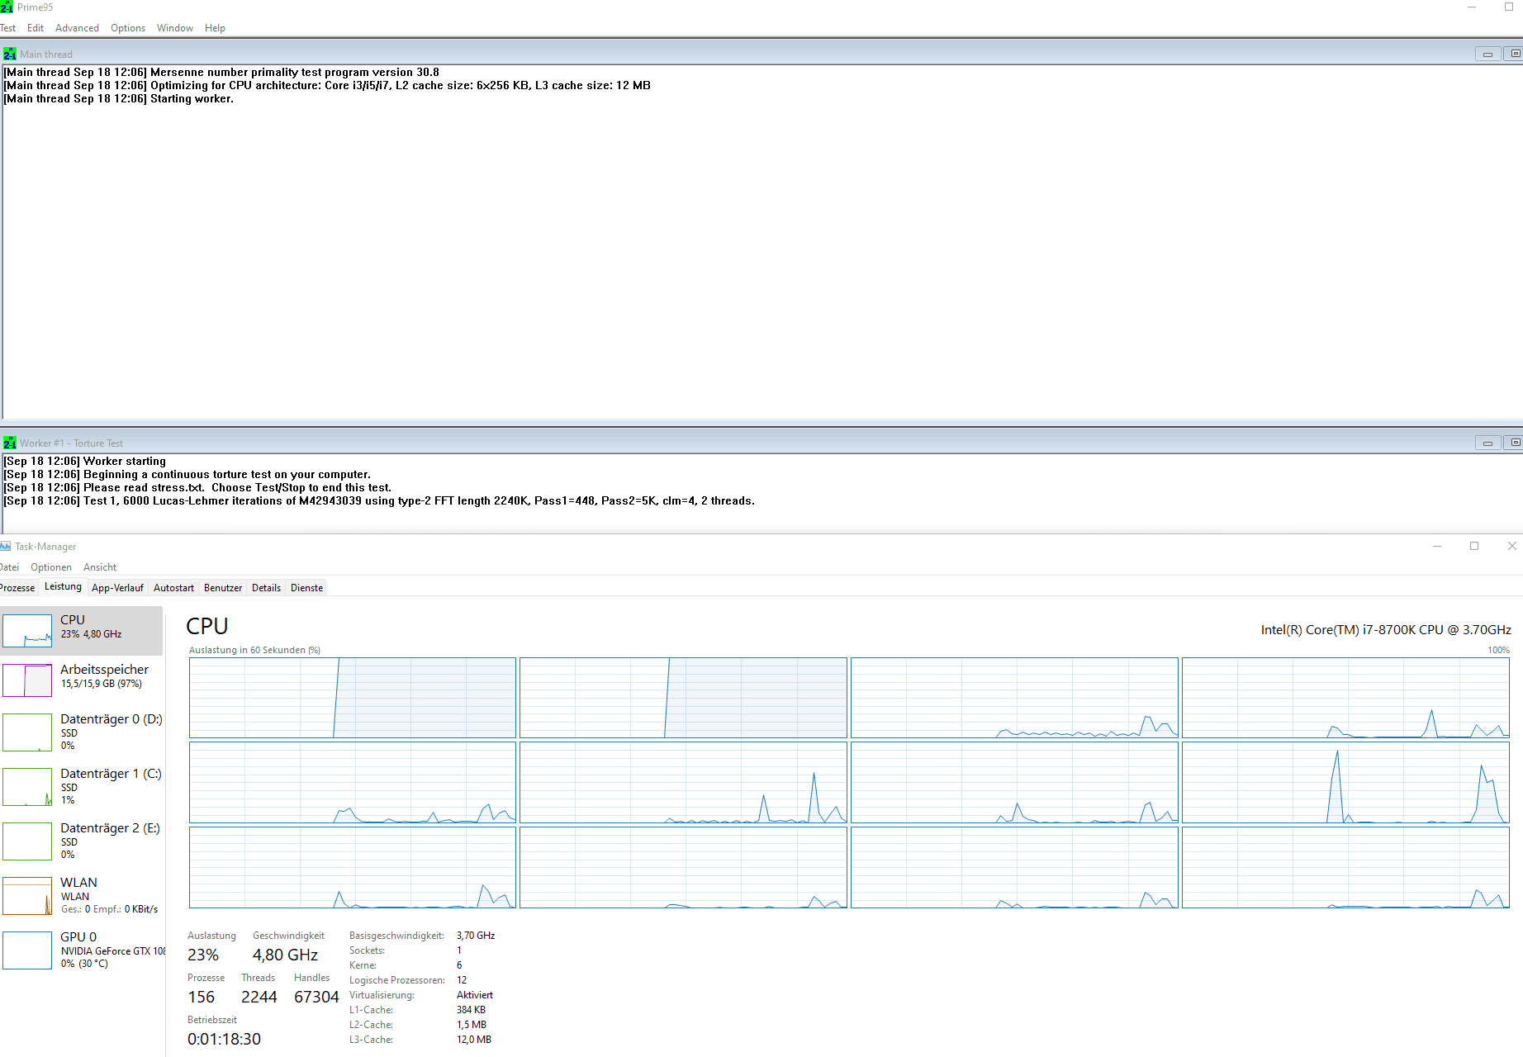Click the Test 1 Lucas-Lehmer iterations log line
The width and height of the screenshot is (1523, 1057).
point(379,501)
